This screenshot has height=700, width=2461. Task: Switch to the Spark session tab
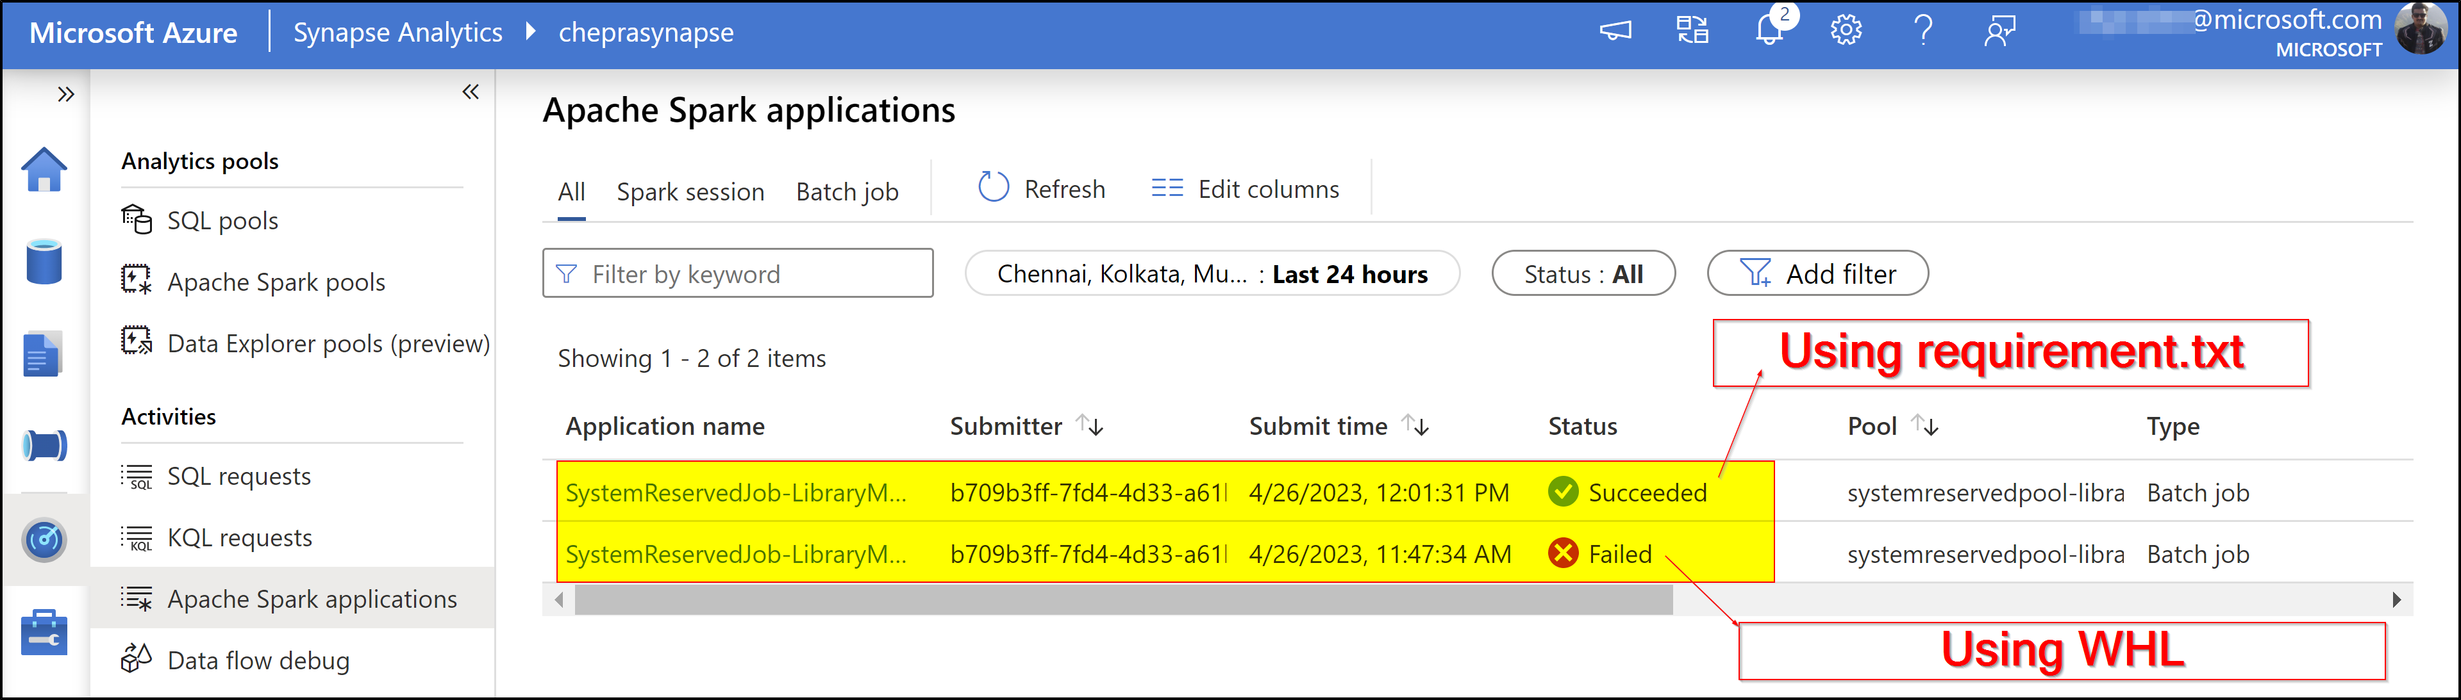tap(690, 192)
